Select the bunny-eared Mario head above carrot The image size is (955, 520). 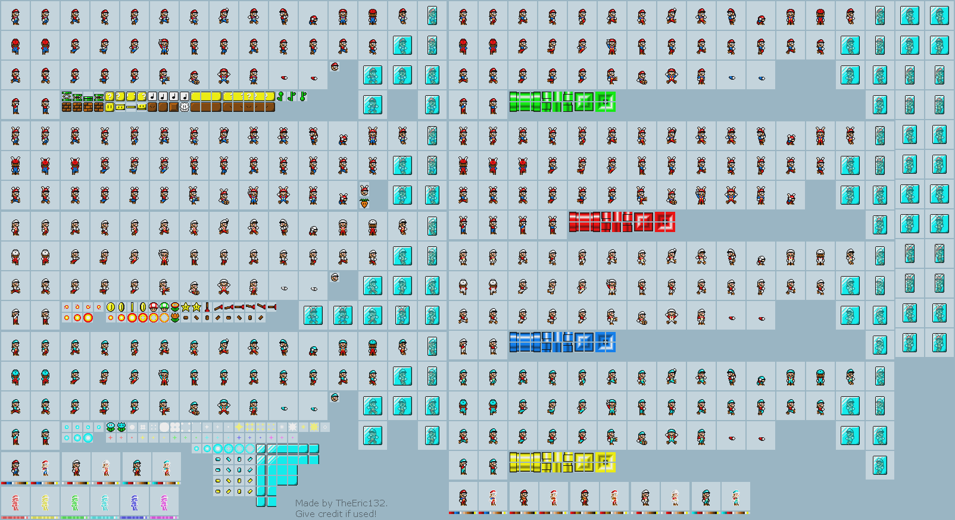364,190
